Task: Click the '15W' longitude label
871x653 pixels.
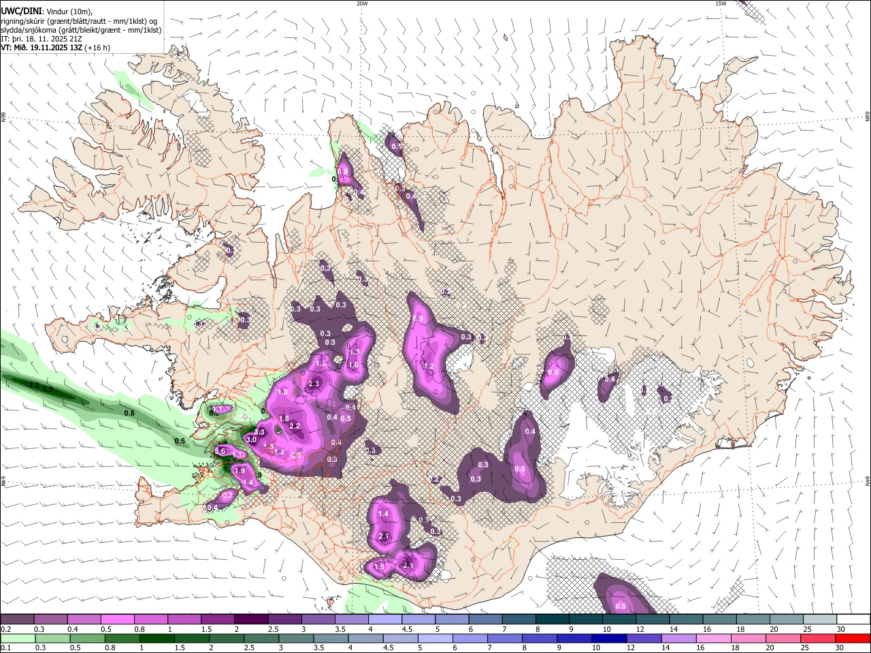Action: coord(721,3)
